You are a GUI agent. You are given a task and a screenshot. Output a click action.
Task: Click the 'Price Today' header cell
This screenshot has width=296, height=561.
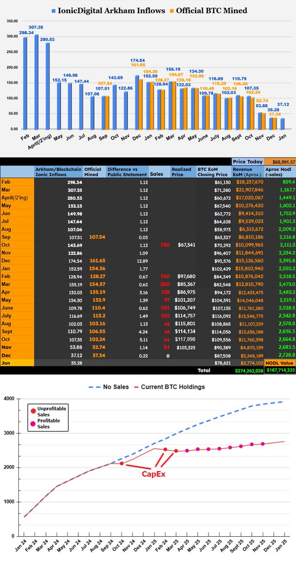248,162
